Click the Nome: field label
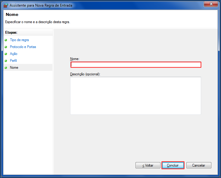 point(75,59)
